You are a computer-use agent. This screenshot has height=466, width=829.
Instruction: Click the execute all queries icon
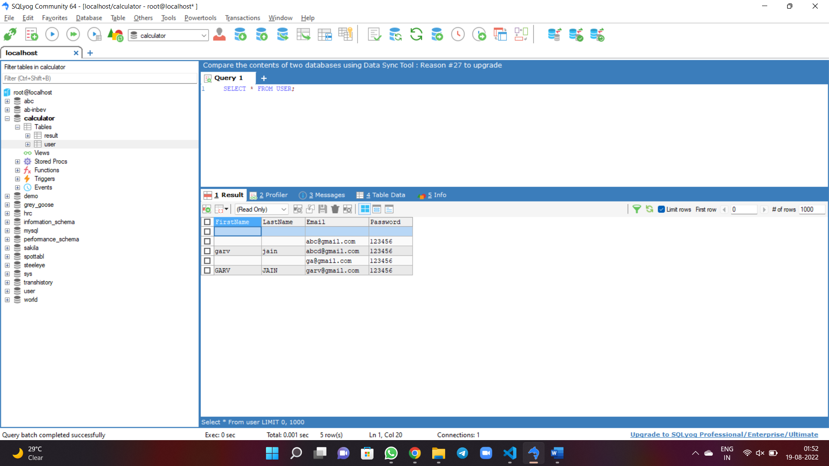[73, 35]
